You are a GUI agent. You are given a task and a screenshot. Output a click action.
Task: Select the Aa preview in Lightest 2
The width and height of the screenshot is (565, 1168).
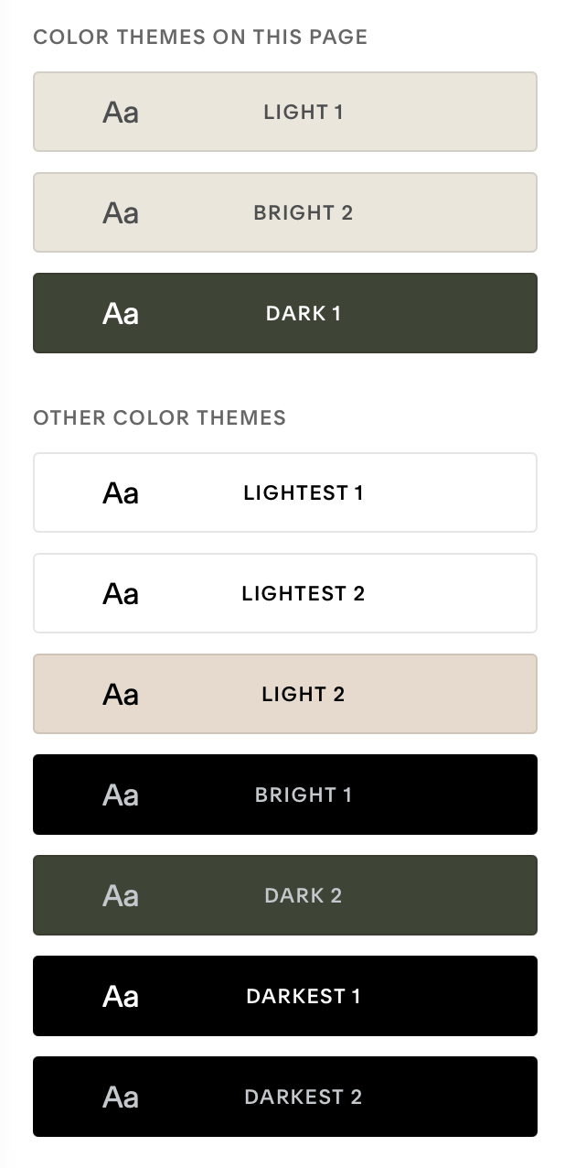(x=121, y=594)
